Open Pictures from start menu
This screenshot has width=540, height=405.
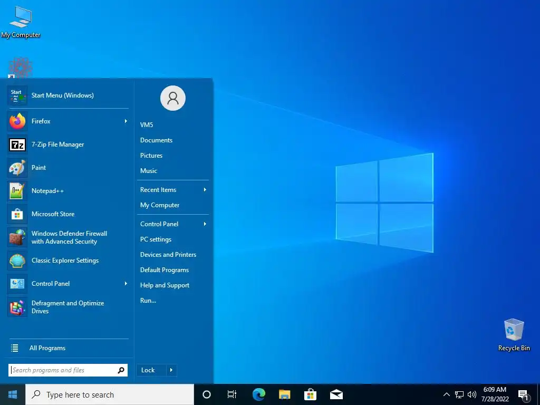coord(151,156)
